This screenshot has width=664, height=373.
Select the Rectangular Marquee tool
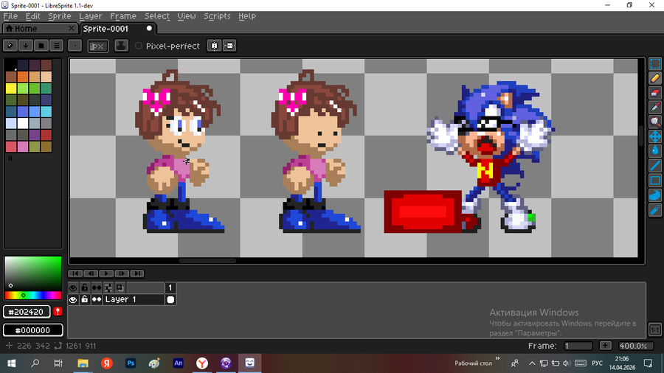655,63
